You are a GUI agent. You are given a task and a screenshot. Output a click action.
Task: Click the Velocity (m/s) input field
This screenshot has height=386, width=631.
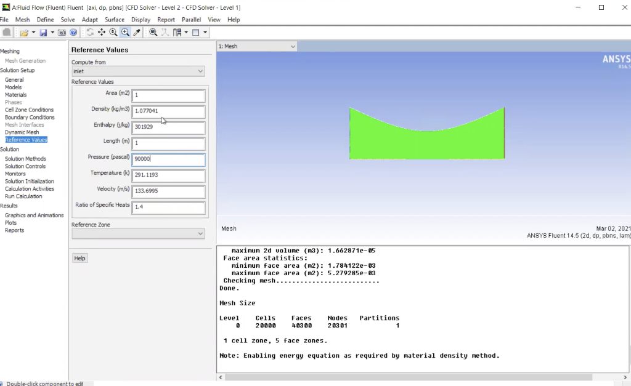168,191
